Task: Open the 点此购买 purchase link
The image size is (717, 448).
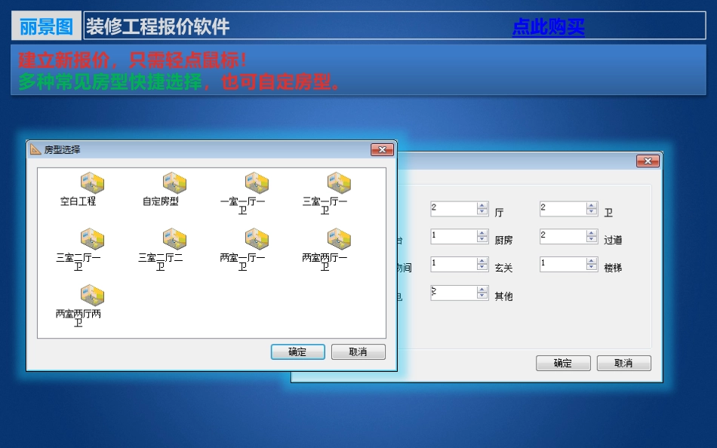Action: coord(548,27)
